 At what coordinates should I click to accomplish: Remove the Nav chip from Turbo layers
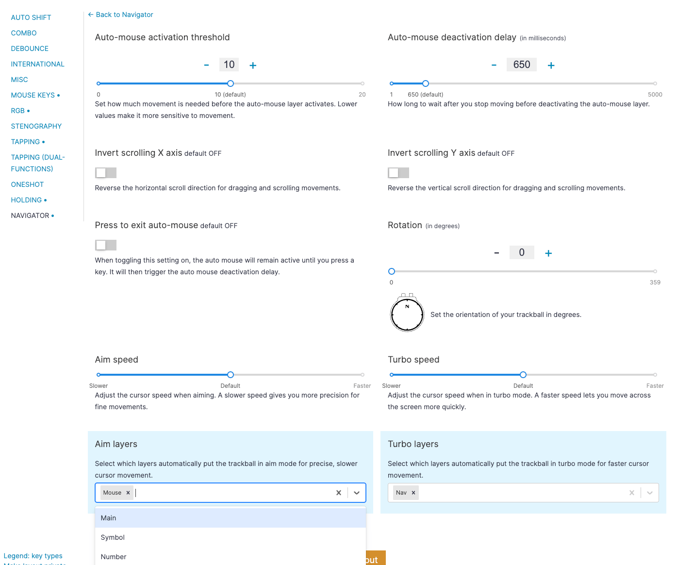(x=413, y=492)
